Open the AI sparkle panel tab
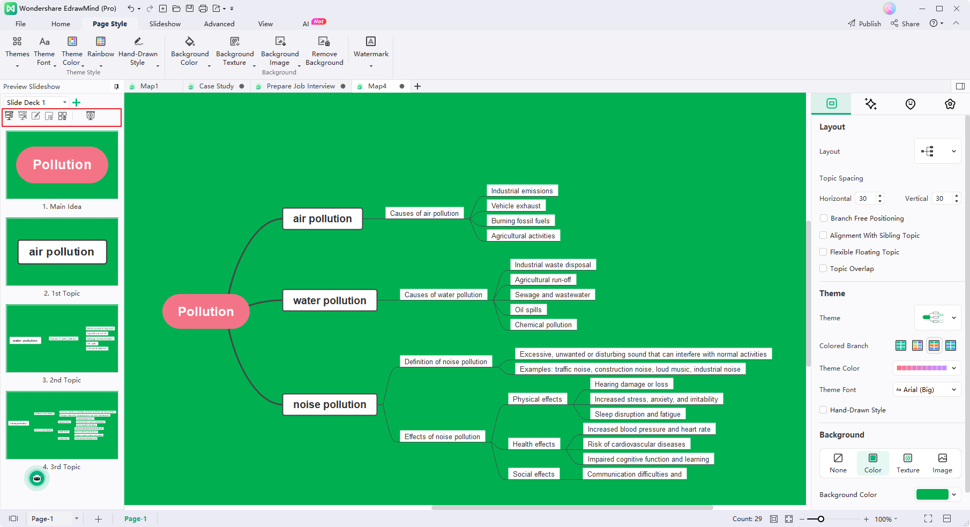This screenshot has height=527, width=970. [x=871, y=104]
